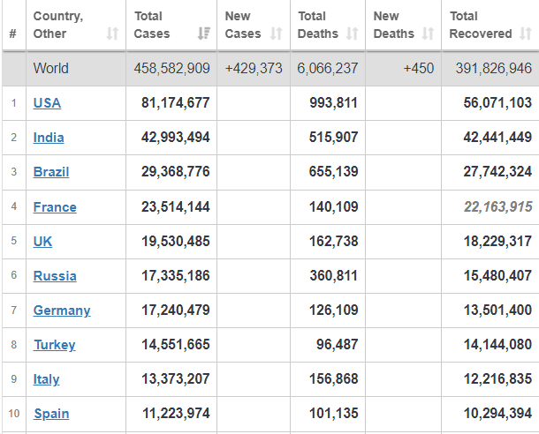Click the Total Cases sort icon
The height and width of the screenshot is (434, 539).
tap(204, 34)
